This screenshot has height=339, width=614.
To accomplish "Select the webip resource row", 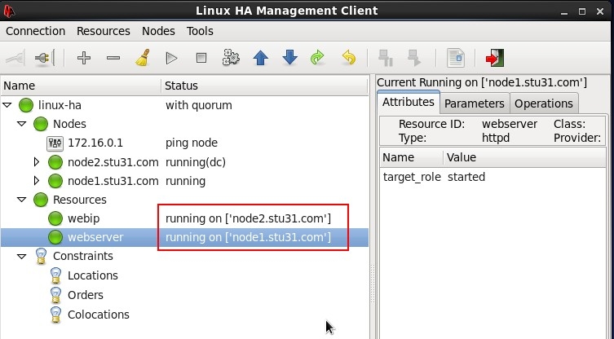I will click(x=184, y=218).
